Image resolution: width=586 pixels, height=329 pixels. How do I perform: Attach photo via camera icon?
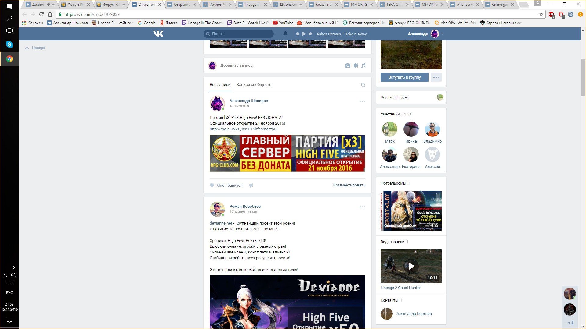click(x=348, y=65)
